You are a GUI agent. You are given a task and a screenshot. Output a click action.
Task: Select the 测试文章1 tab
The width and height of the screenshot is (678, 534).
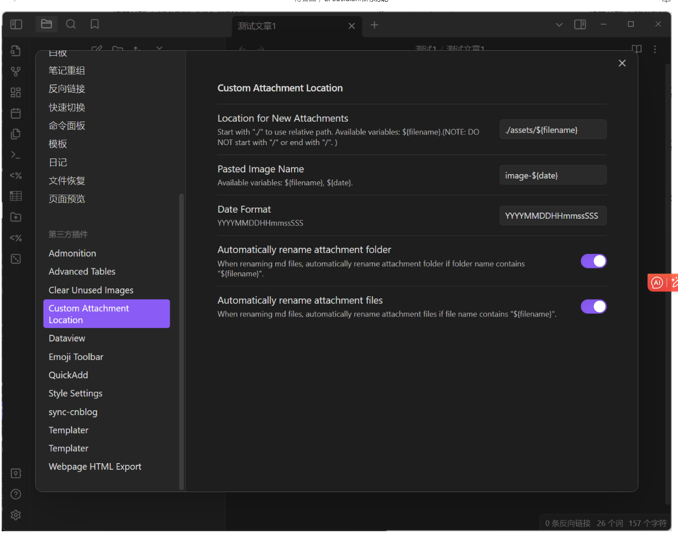pos(297,26)
